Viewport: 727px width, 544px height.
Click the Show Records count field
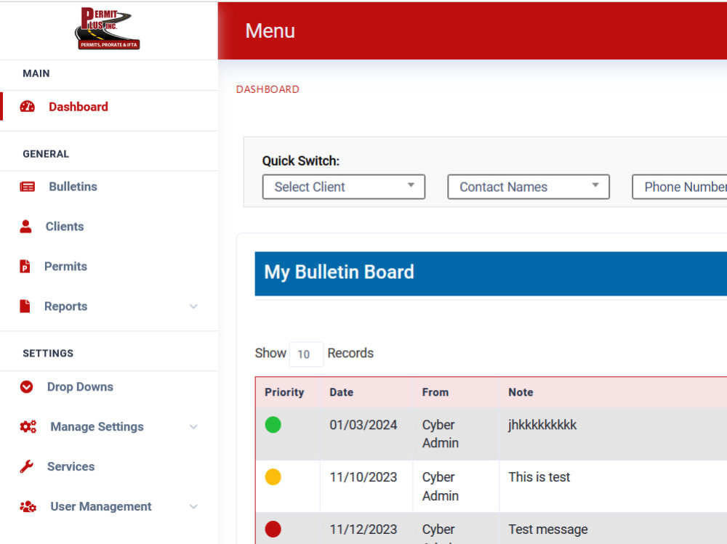(305, 354)
